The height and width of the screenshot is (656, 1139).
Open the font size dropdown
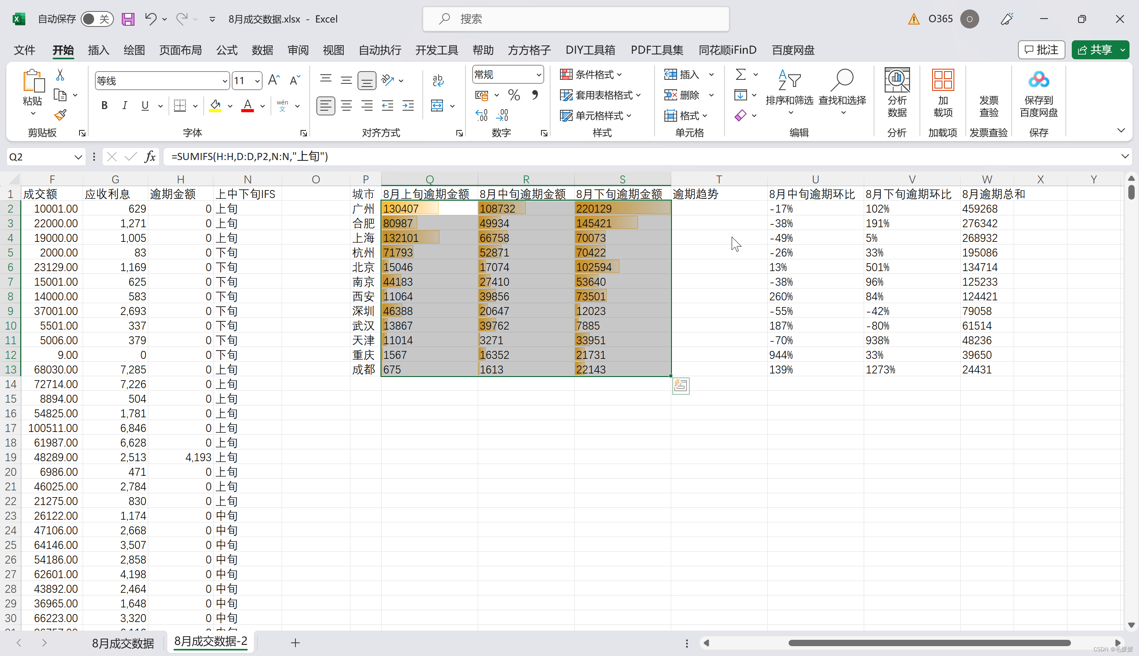coord(257,81)
